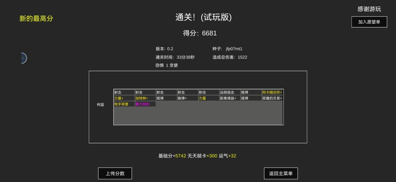Viewport: 396px width, 182px height.
Task: Click the 无天赋卡+300 bonus text
Action: point(202,156)
